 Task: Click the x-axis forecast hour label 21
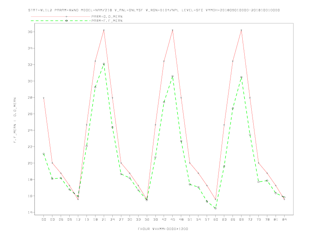pos(104,219)
